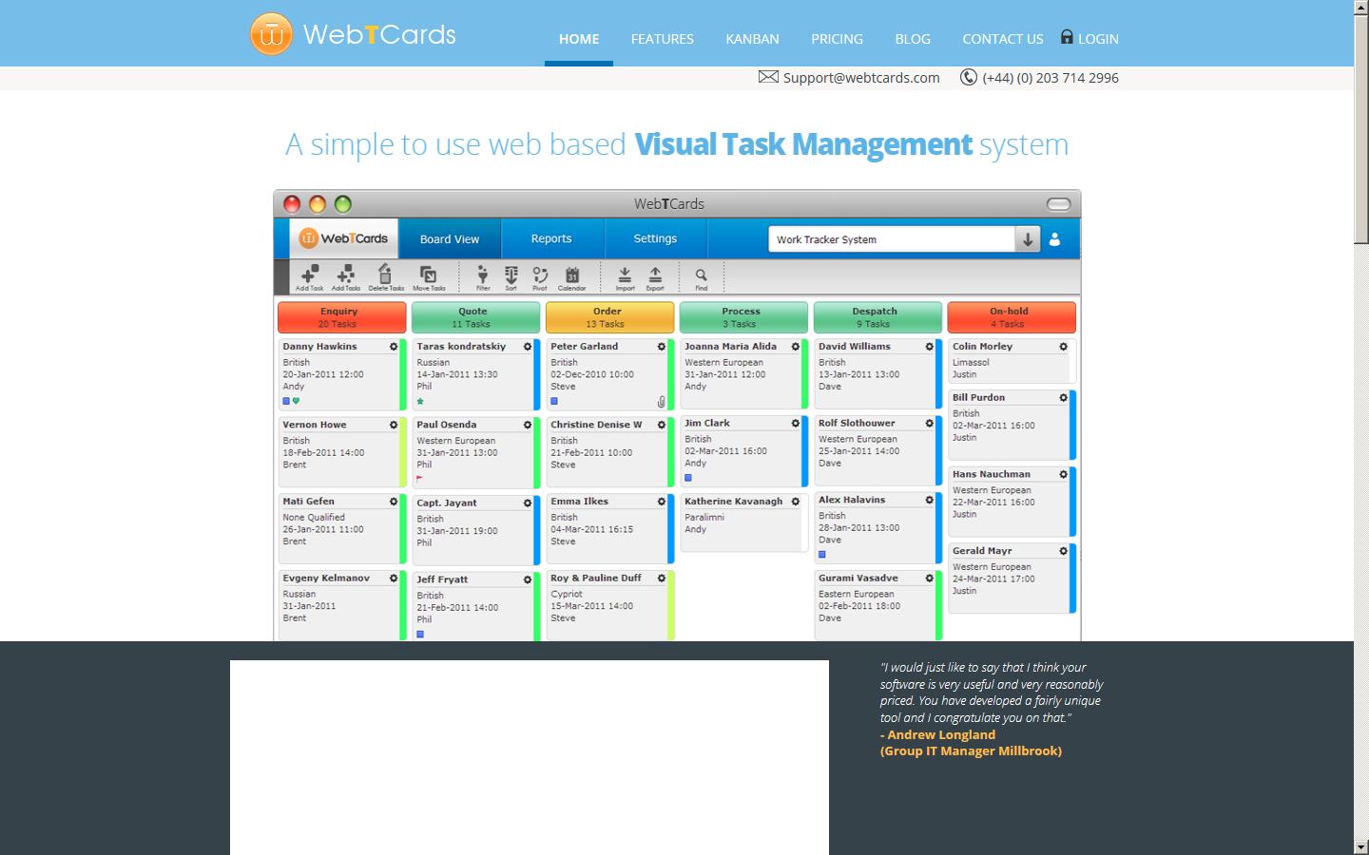Click the paperclip attachment on Peter Garland card
1369x855 pixels.
coord(662,402)
